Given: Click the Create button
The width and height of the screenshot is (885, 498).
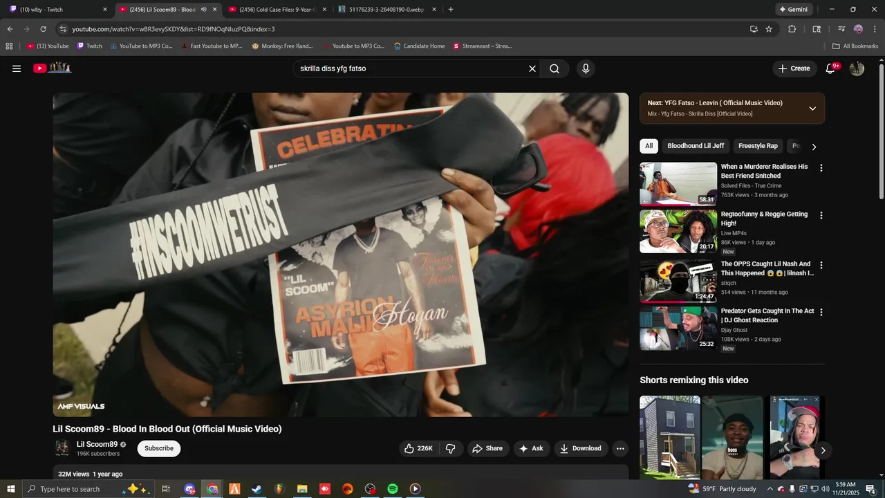Looking at the screenshot, I should coord(794,68).
